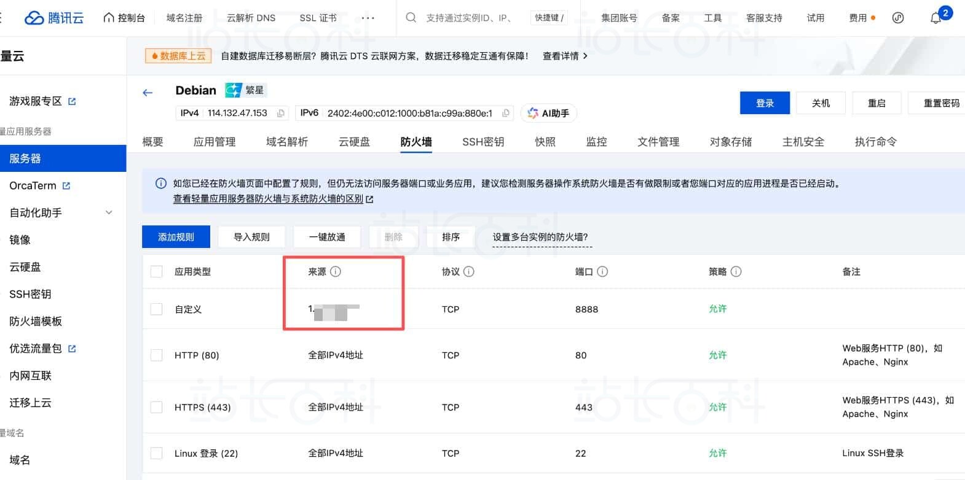Open SSL 证书 in top navigation

(x=318, y=18)
